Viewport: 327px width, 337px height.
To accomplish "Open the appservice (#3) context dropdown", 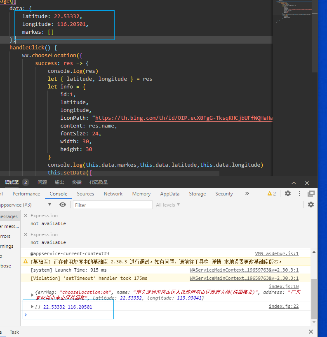I will pos(26,205).
